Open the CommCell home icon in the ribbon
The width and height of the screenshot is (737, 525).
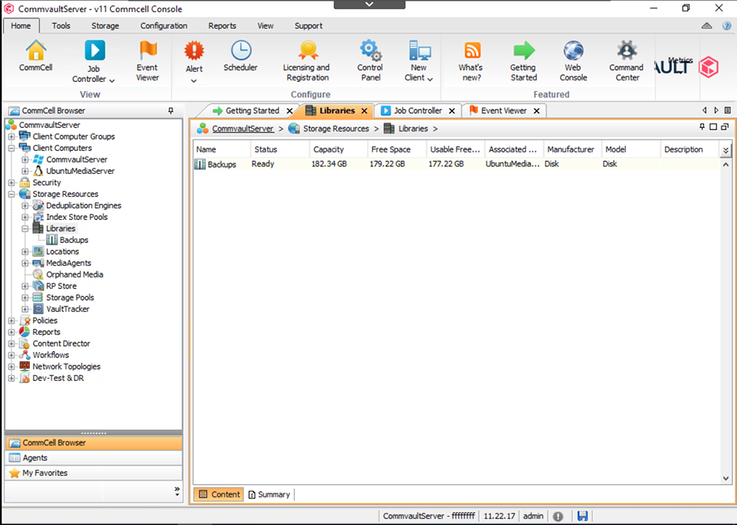[x=36, y=51]
